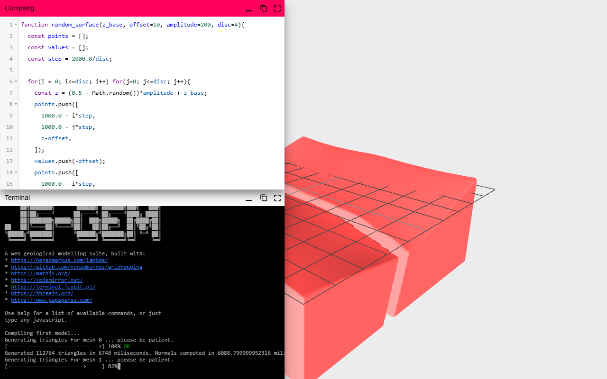Open the terminal.jcubic.pl link
This screenshot has height=379, width=607.
[x=53, y=287]
